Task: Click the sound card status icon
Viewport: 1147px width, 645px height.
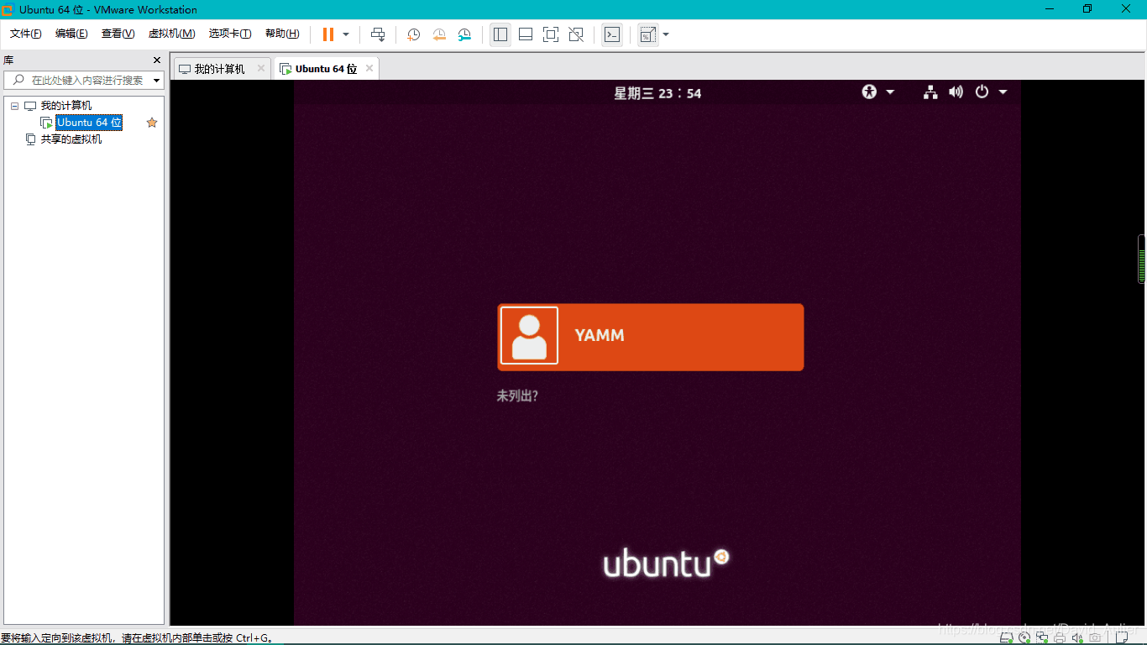Action: (x=1077, y=637)
